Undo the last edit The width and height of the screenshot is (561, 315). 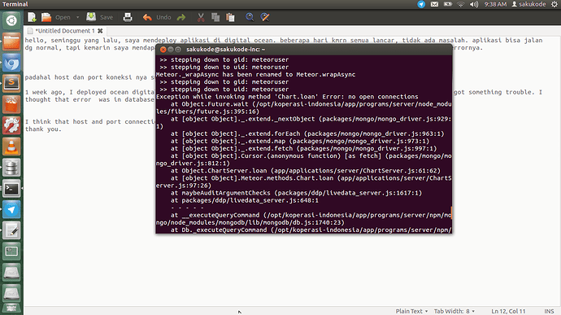157,17
